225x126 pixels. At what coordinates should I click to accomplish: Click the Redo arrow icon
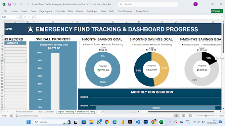point(21,4)
